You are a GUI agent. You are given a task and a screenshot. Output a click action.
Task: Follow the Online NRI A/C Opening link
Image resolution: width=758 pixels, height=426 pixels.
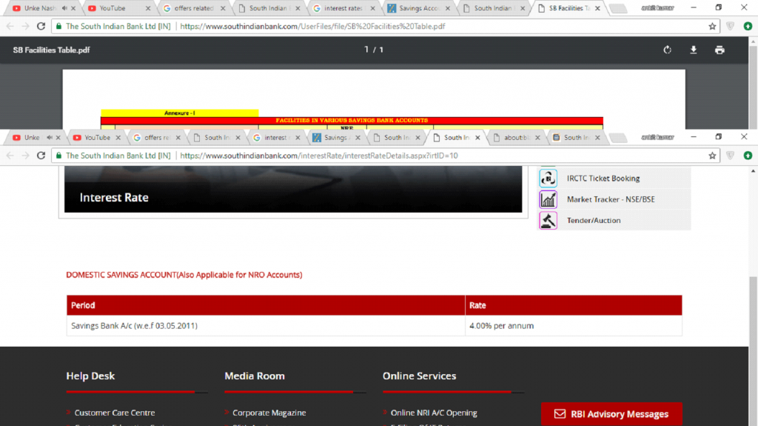pyautogui.click(x=434, y=413)
